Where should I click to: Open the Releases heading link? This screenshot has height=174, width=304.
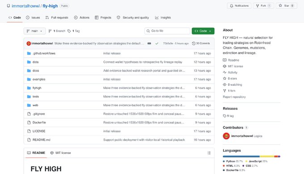(230, 109)
